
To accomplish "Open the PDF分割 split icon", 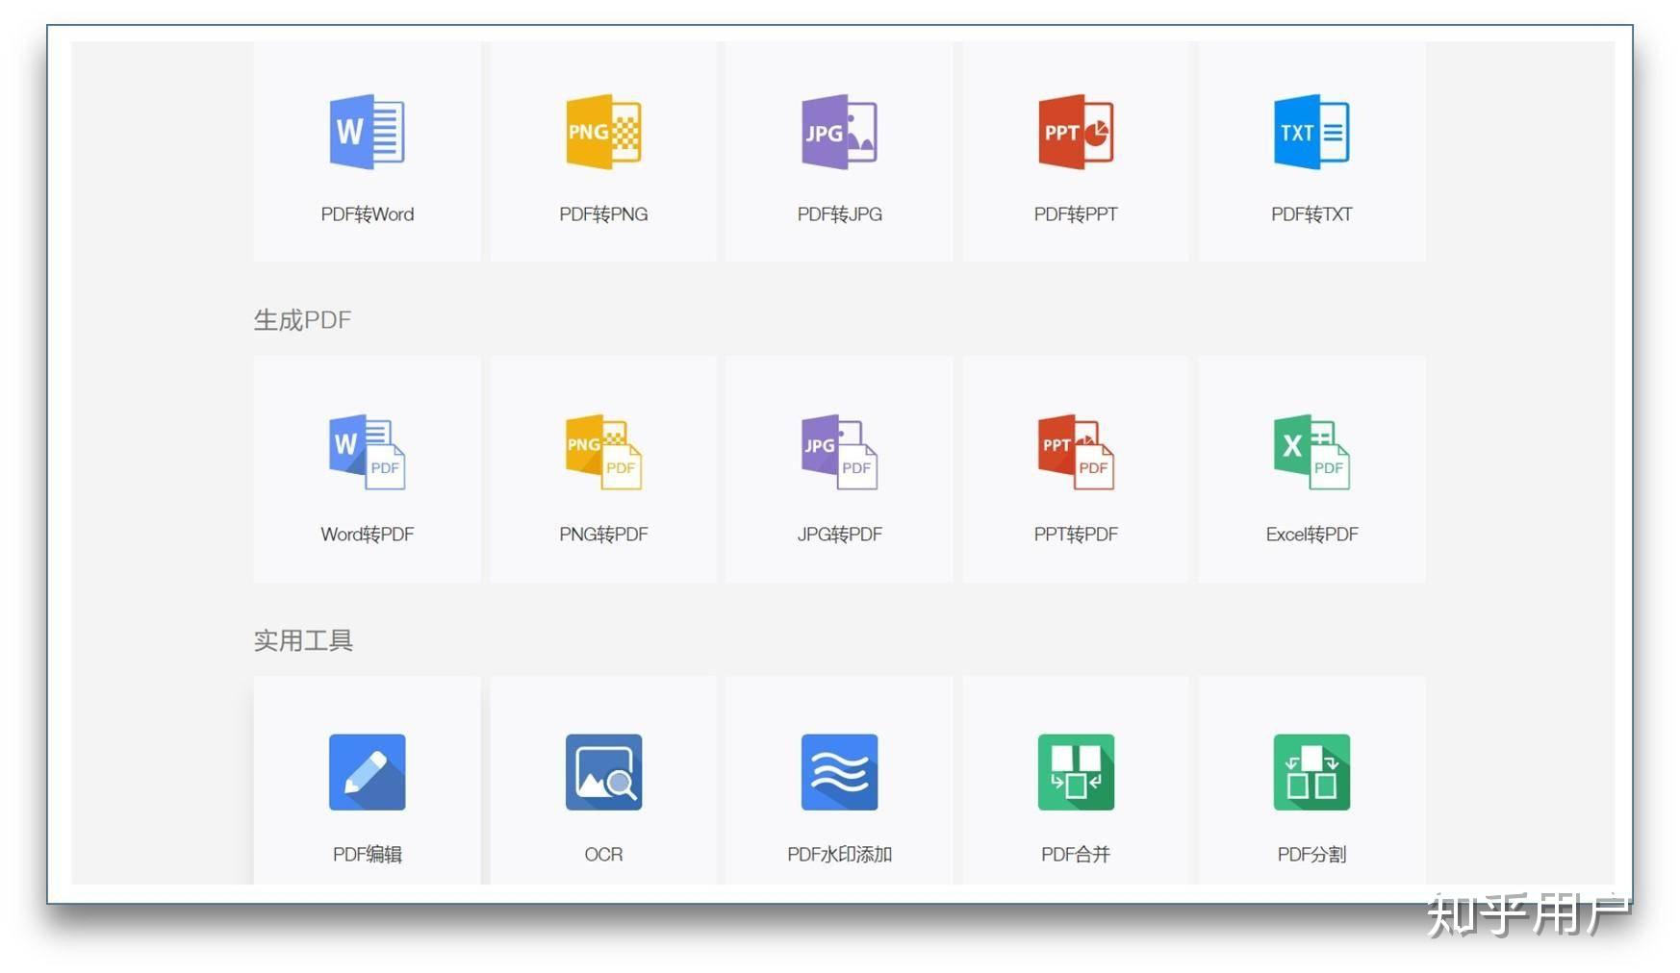I will [1311, 772].
